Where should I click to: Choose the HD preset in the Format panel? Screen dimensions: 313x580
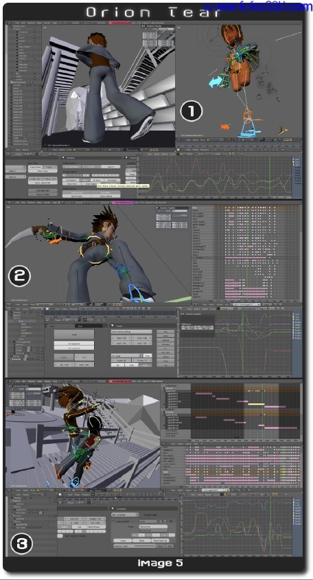pos(165,365)
